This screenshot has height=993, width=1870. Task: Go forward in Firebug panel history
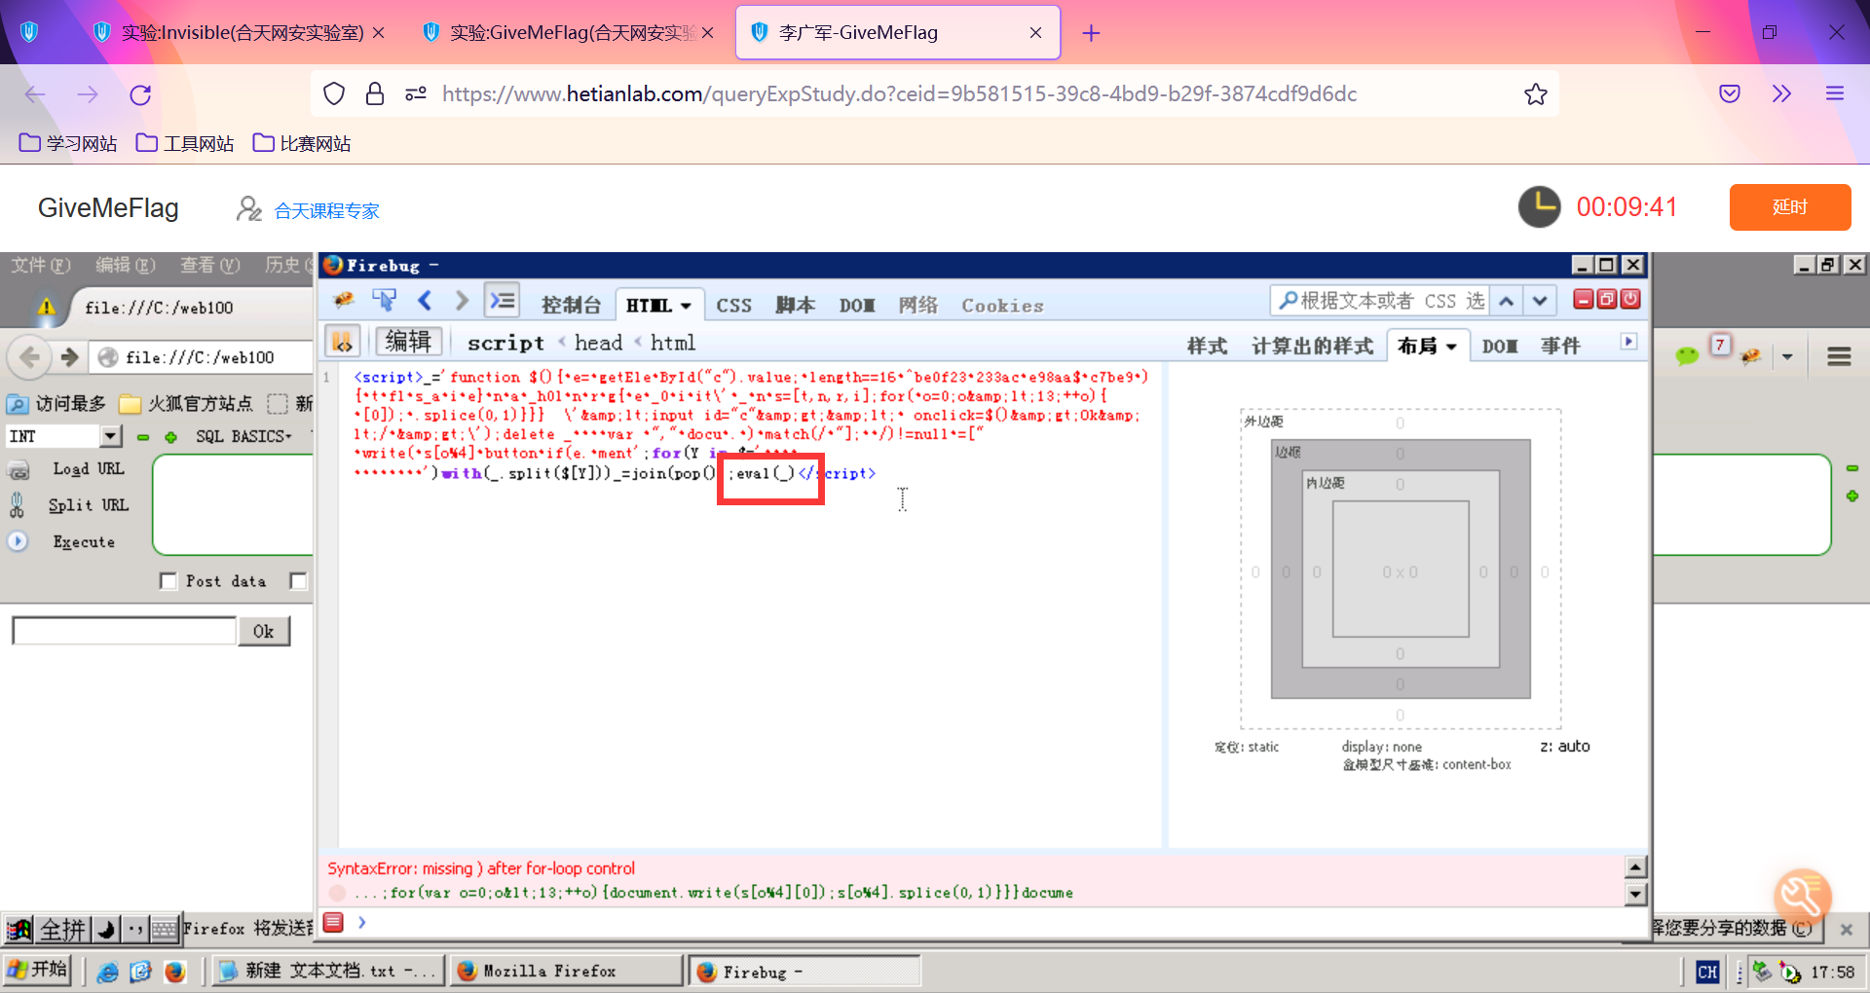[x=462, y=301]
